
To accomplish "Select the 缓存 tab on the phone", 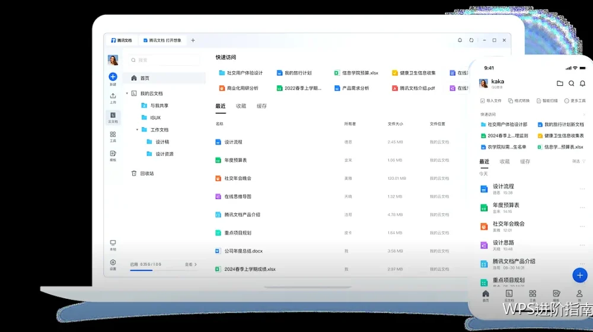I will tap(525, 161).
